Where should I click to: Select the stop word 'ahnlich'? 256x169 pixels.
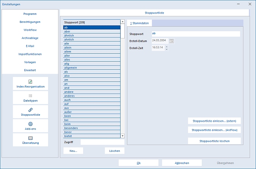(x=92, y=40)
